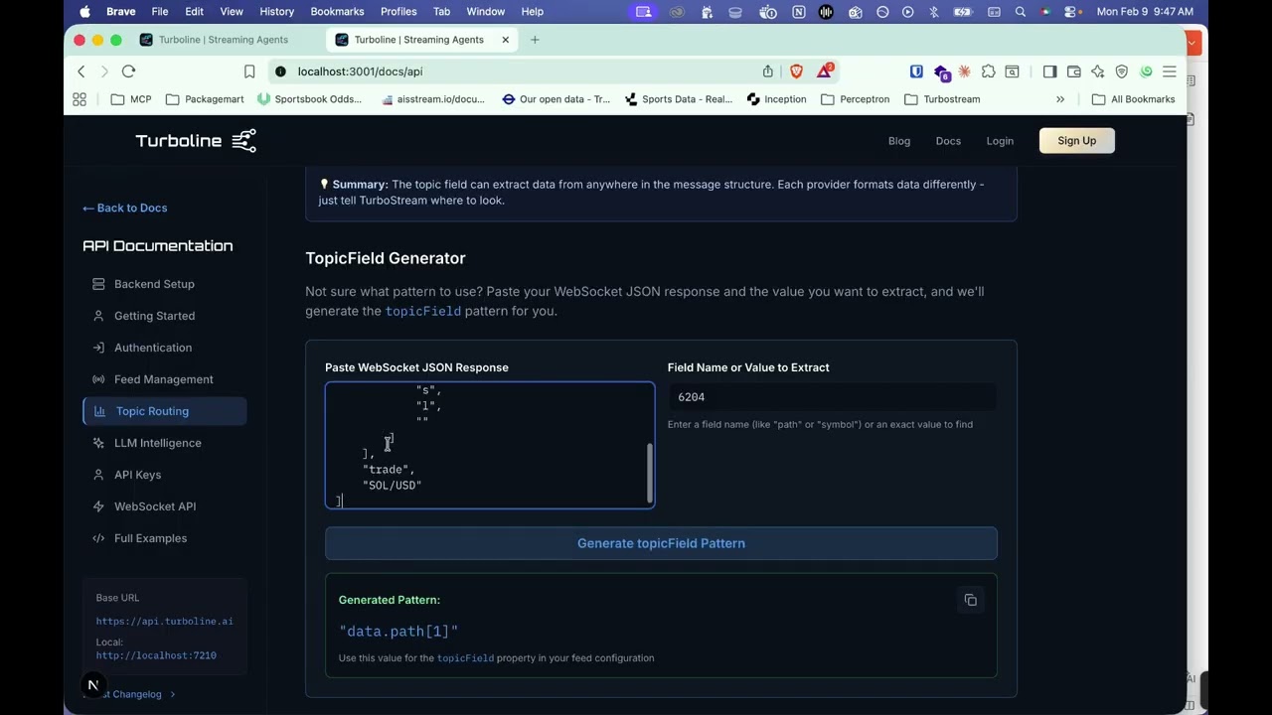
Task: Open the Perceptron bookmark folder
Action: (855, 99)
